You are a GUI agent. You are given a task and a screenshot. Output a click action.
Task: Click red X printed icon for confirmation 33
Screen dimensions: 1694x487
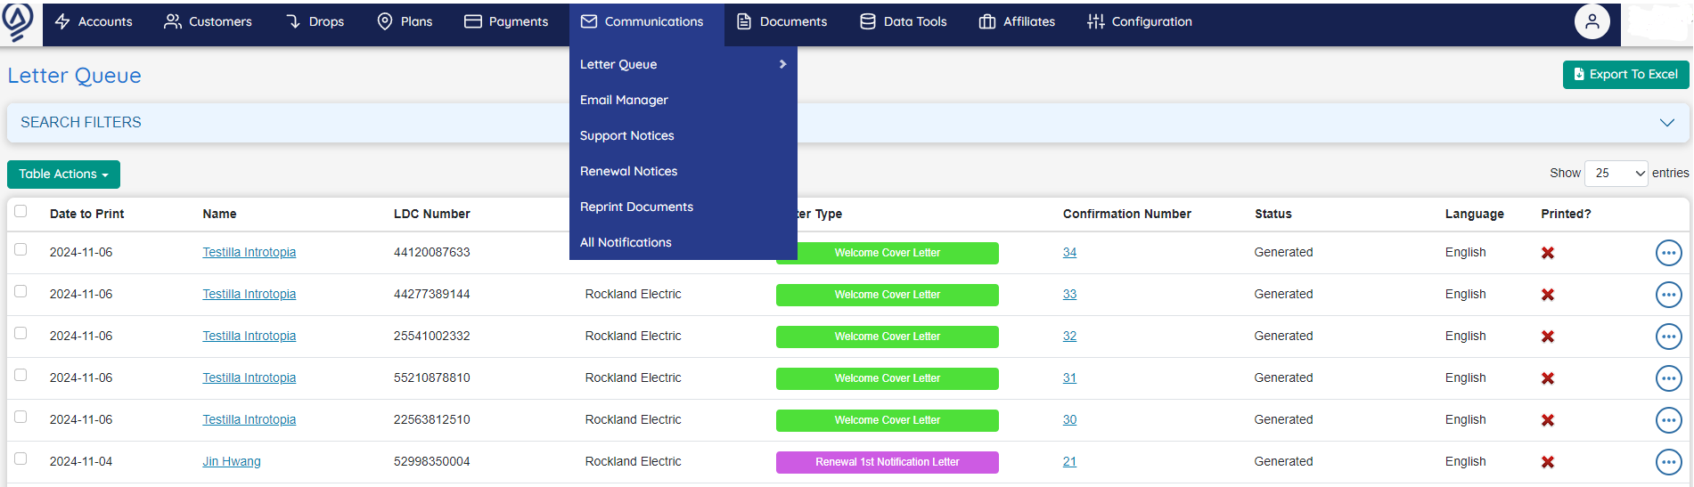pos(1548,295)
